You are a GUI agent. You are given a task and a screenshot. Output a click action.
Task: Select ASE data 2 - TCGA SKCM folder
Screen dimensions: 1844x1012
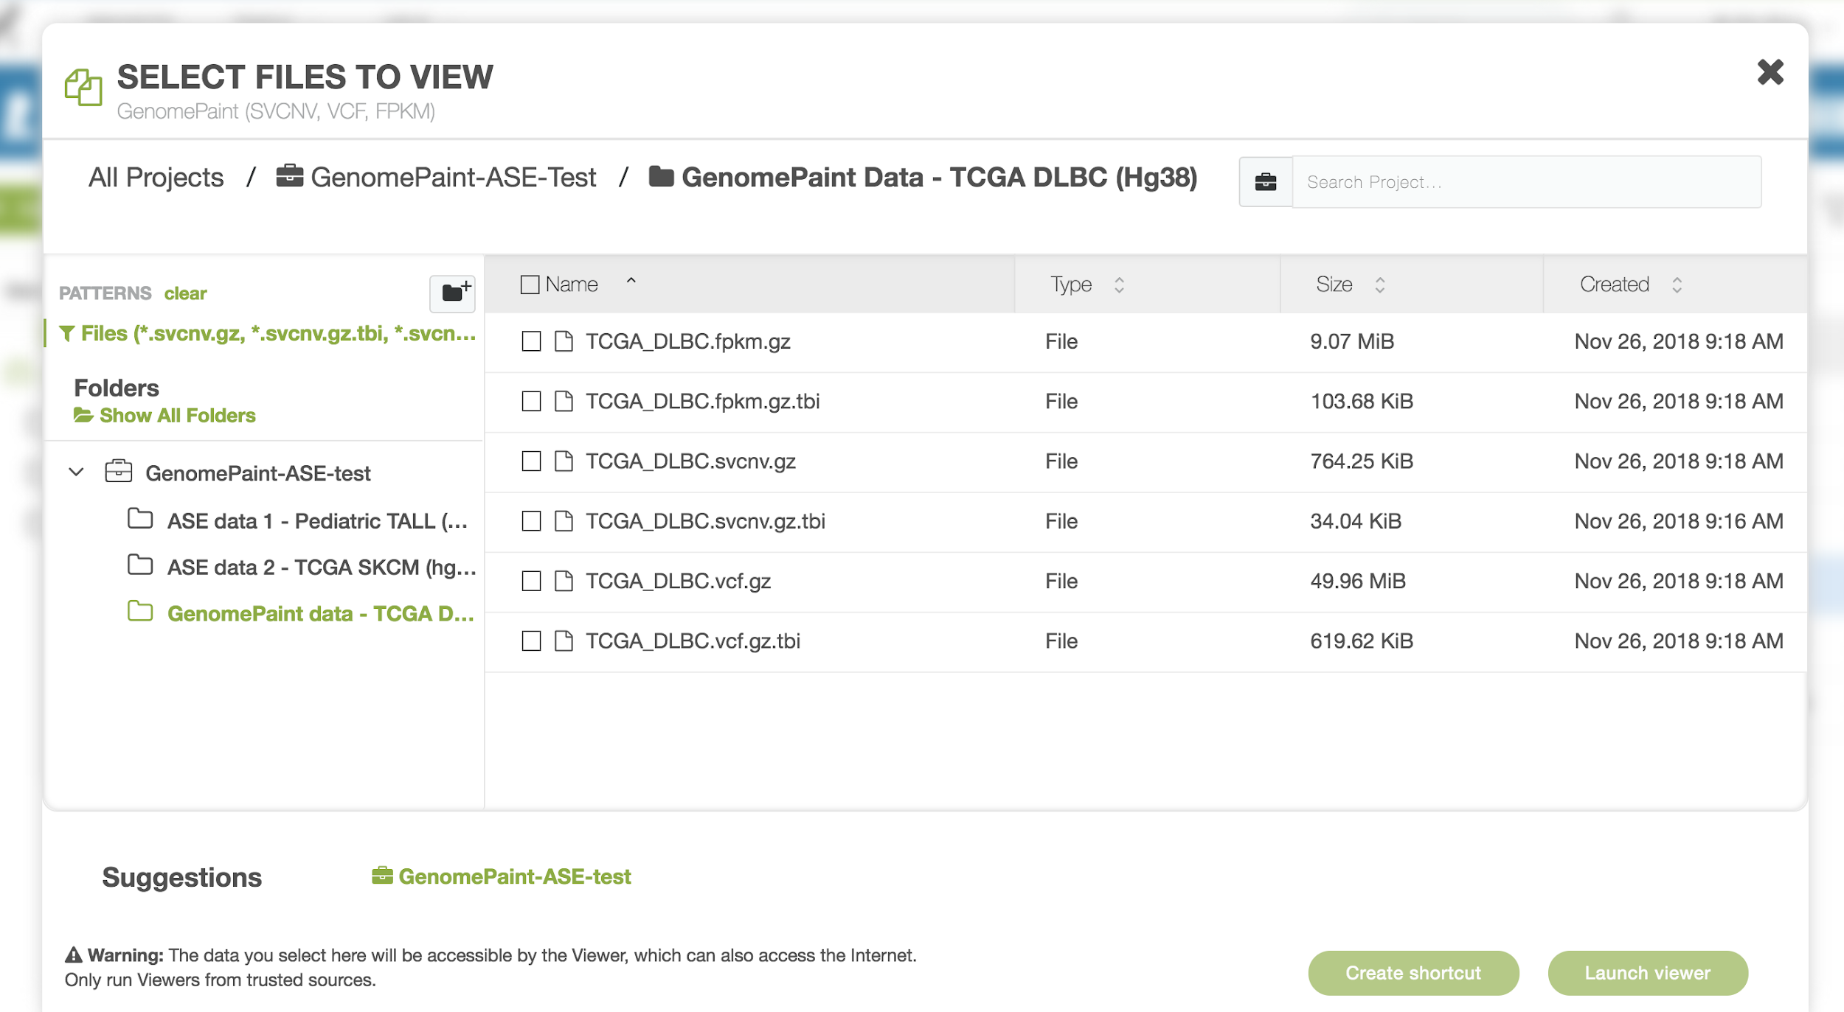pos(322,567)
